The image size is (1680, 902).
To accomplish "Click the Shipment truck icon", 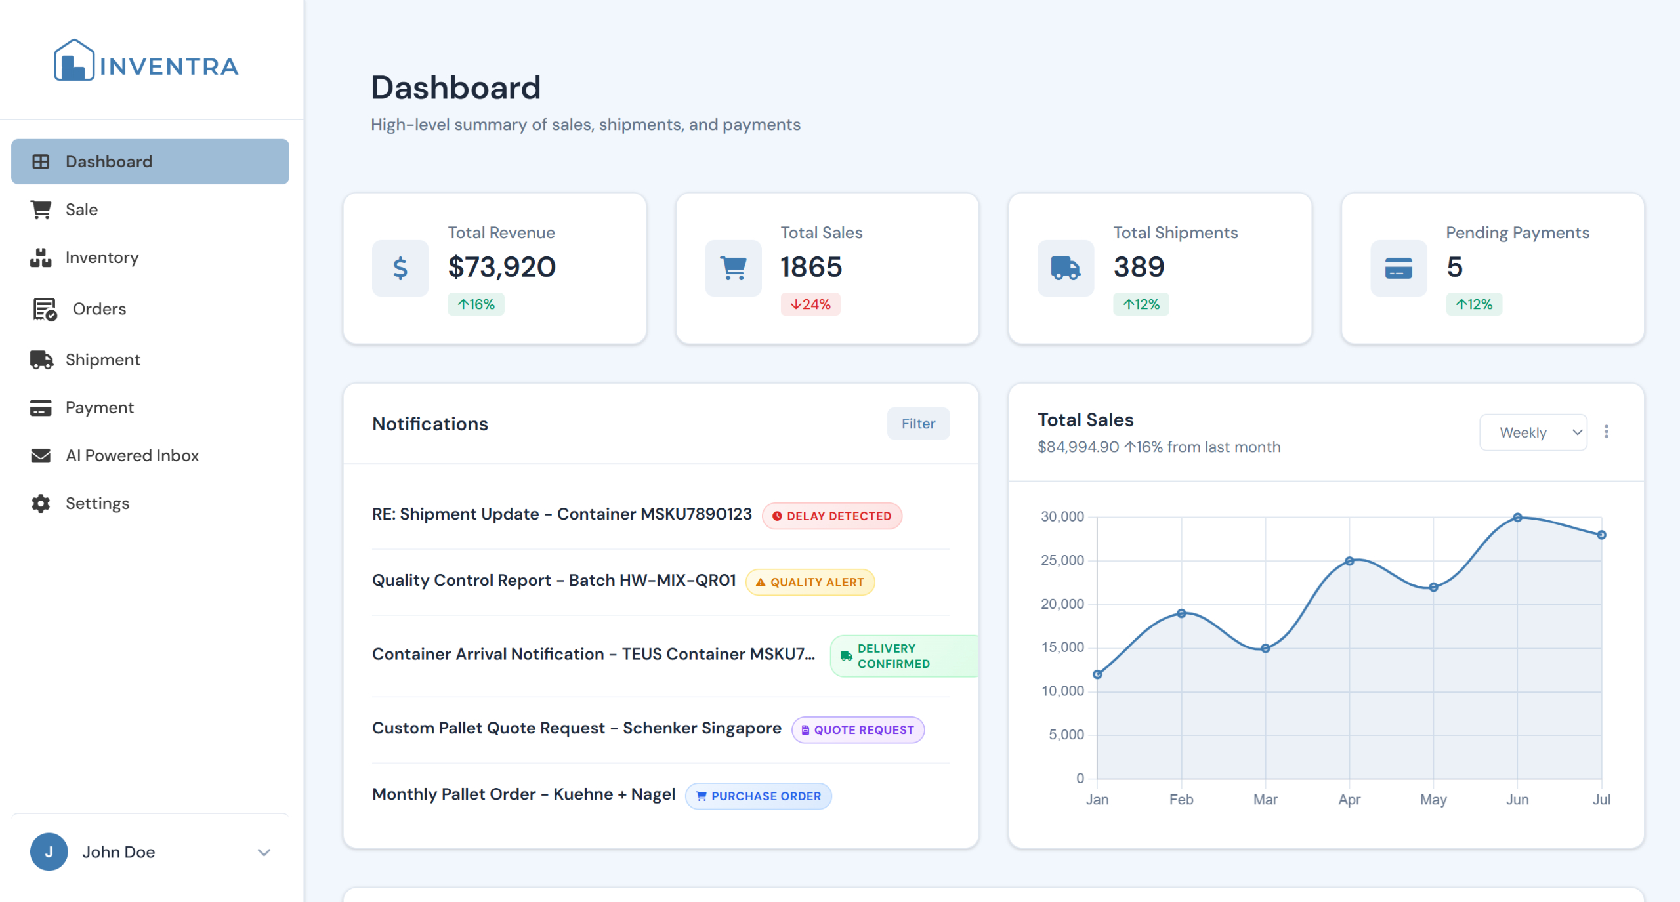I will (x=41, y=359).
